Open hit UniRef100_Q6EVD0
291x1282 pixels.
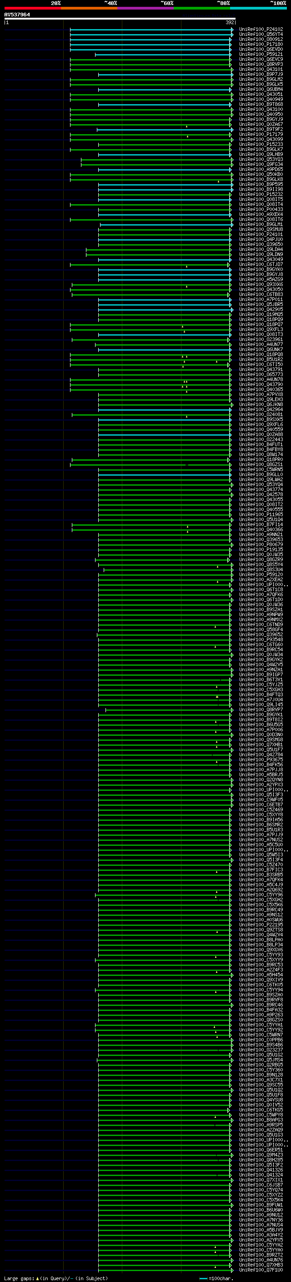click(x=261, y=49)
